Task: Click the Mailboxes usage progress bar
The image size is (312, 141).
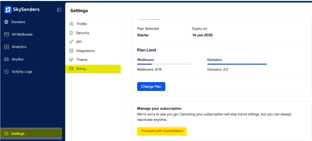Action: [164, 64]
